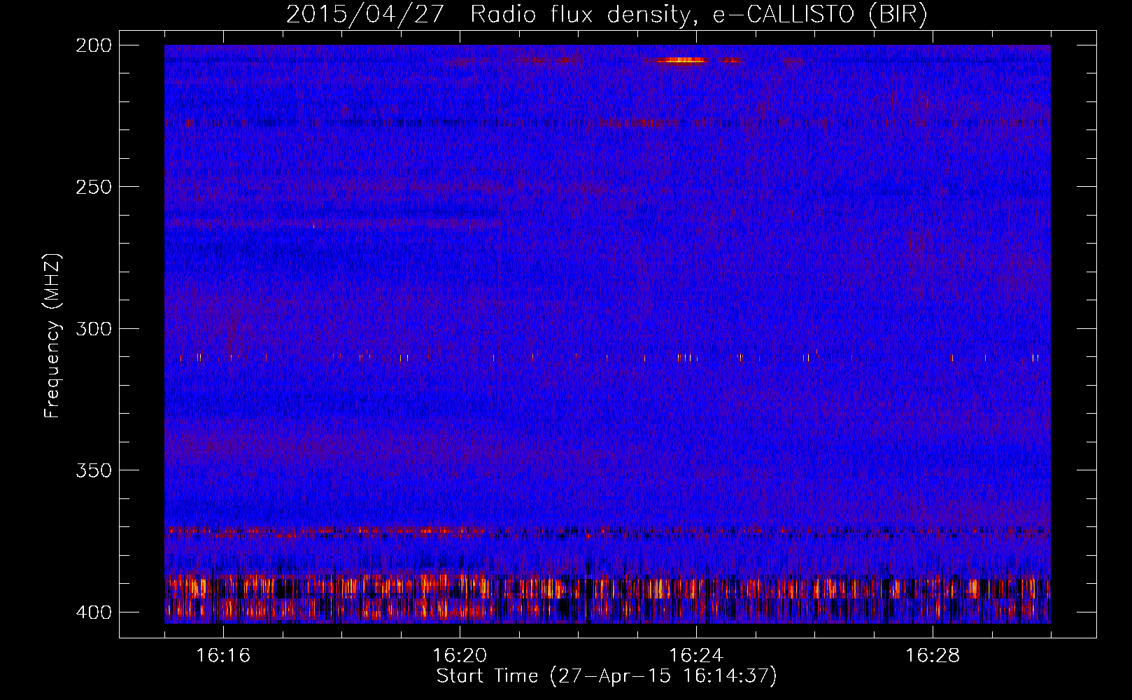Click the 'Start Time (27-Apr-15 16:14:37)' label
The width and height of the screenshot is (1132, 700).
pos(607,676)
